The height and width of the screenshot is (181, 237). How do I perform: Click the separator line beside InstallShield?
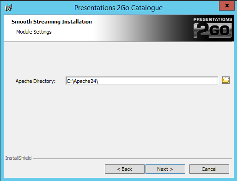tap(133, 158)
